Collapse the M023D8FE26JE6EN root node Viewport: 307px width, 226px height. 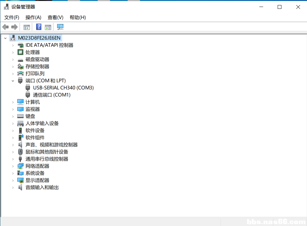pyautogui.click(x=5, y=38)
